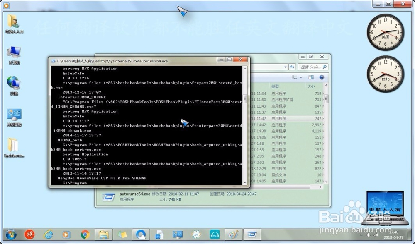Screen dimensions: 415x244
Task: Toggle the Explorer preview pane button
Action: pos(311,77)
